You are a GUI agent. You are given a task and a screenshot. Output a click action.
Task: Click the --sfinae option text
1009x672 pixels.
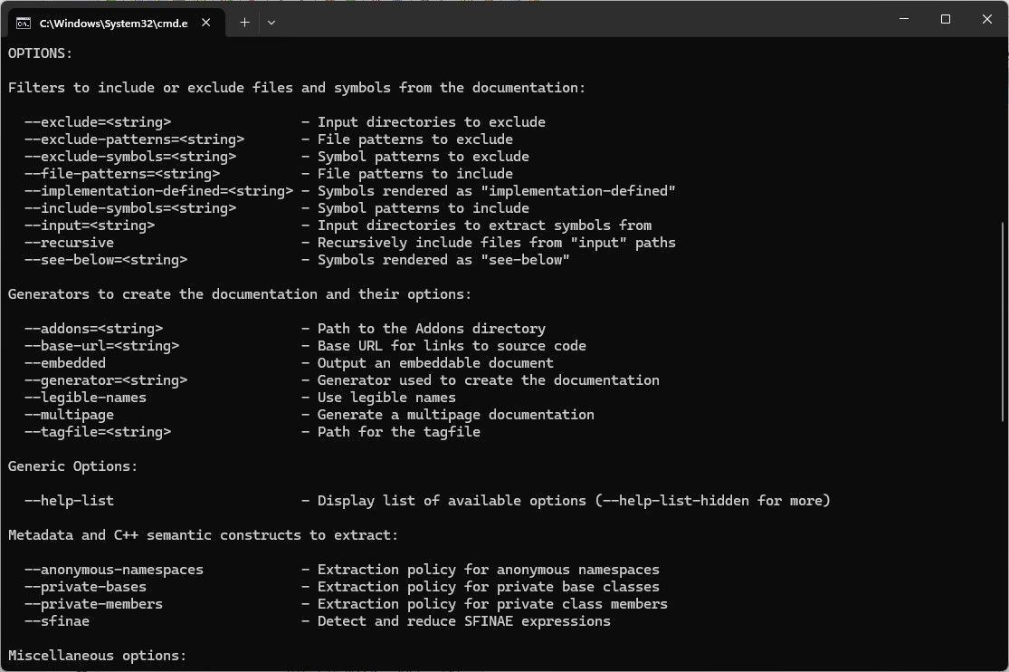57,621
